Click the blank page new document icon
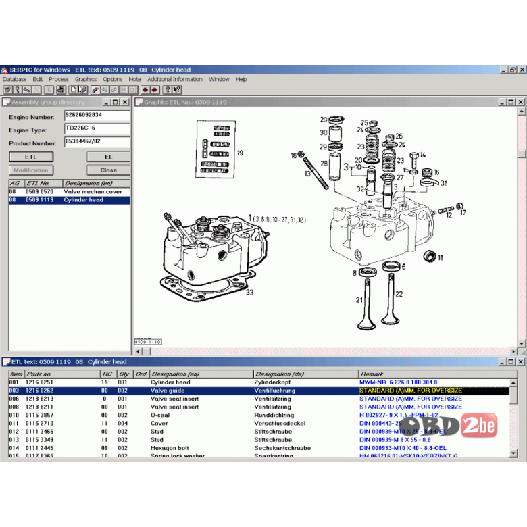 coord(73,90)
